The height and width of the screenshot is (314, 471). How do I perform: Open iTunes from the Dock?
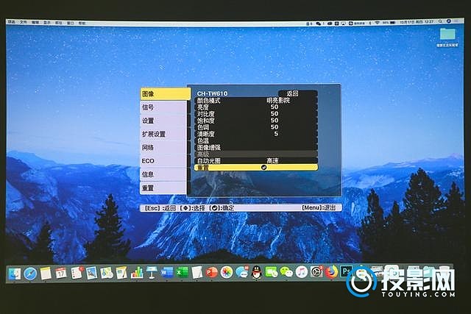302,272
